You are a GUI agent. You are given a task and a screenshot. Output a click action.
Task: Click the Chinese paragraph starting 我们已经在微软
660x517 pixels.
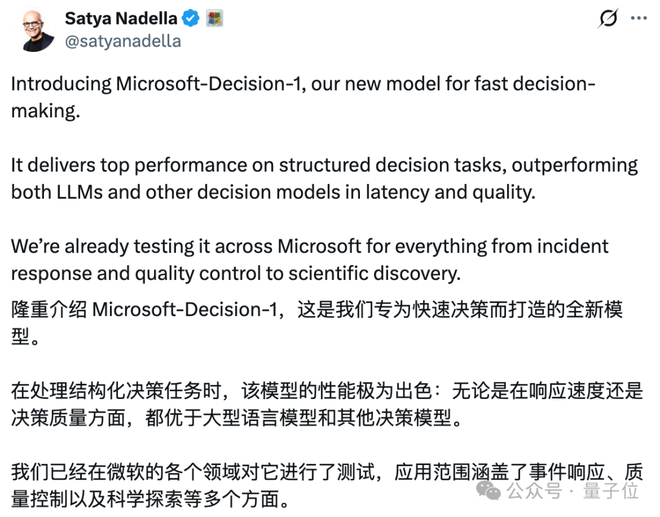coord(326,485)
